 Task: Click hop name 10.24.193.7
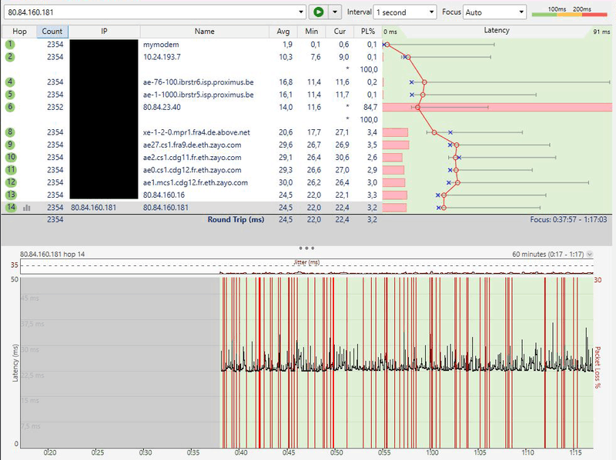tap(162, 57)
